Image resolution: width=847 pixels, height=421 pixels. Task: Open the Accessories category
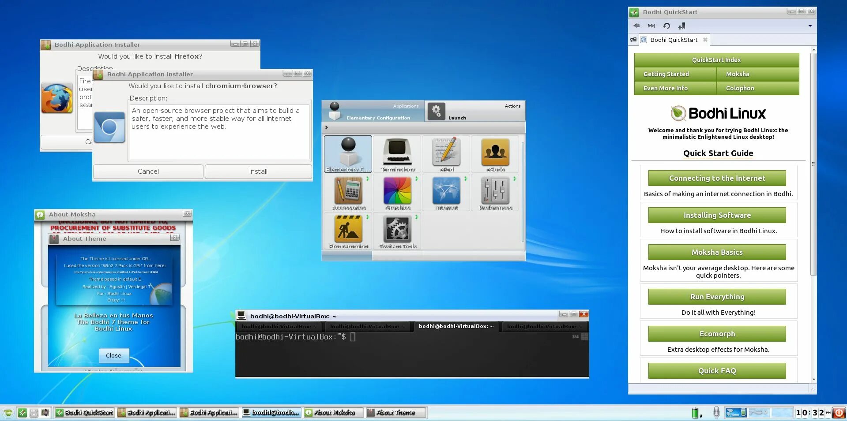[348, 193]
